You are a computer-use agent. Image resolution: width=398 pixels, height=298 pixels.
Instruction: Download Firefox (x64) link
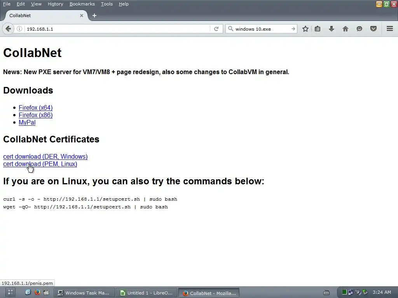(x=35, y=108)
